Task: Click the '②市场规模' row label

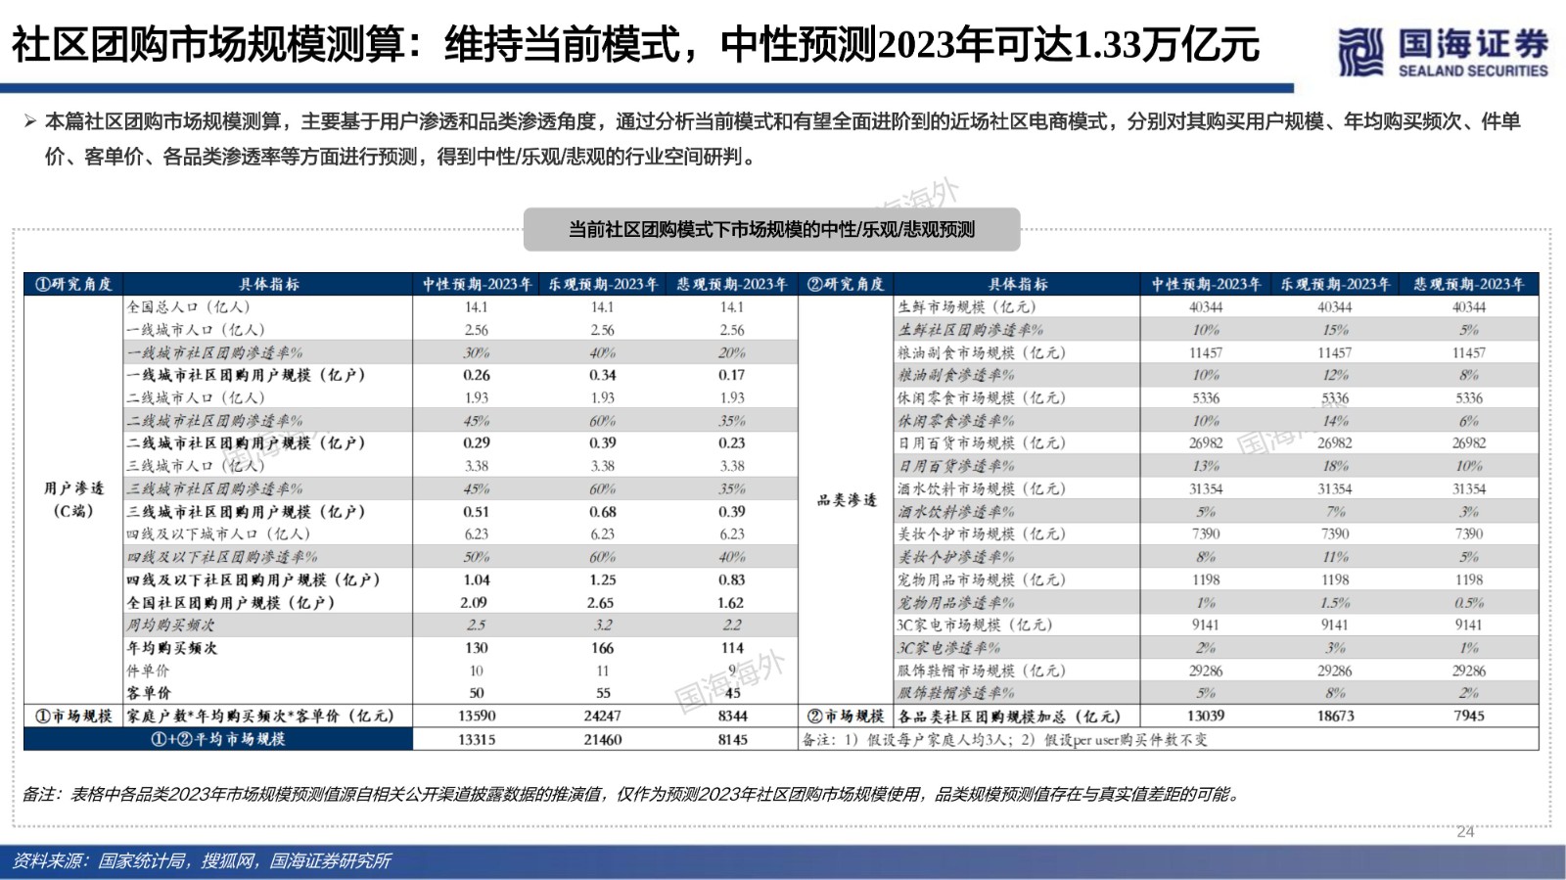Action: (x=846, y=716)
